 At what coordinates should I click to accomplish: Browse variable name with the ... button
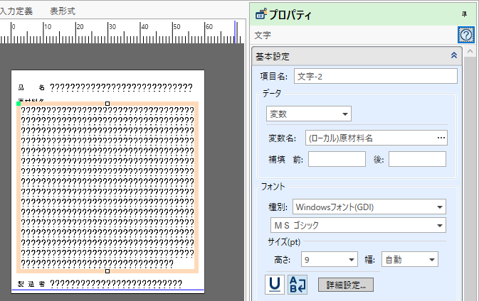(x=441, y=138)
